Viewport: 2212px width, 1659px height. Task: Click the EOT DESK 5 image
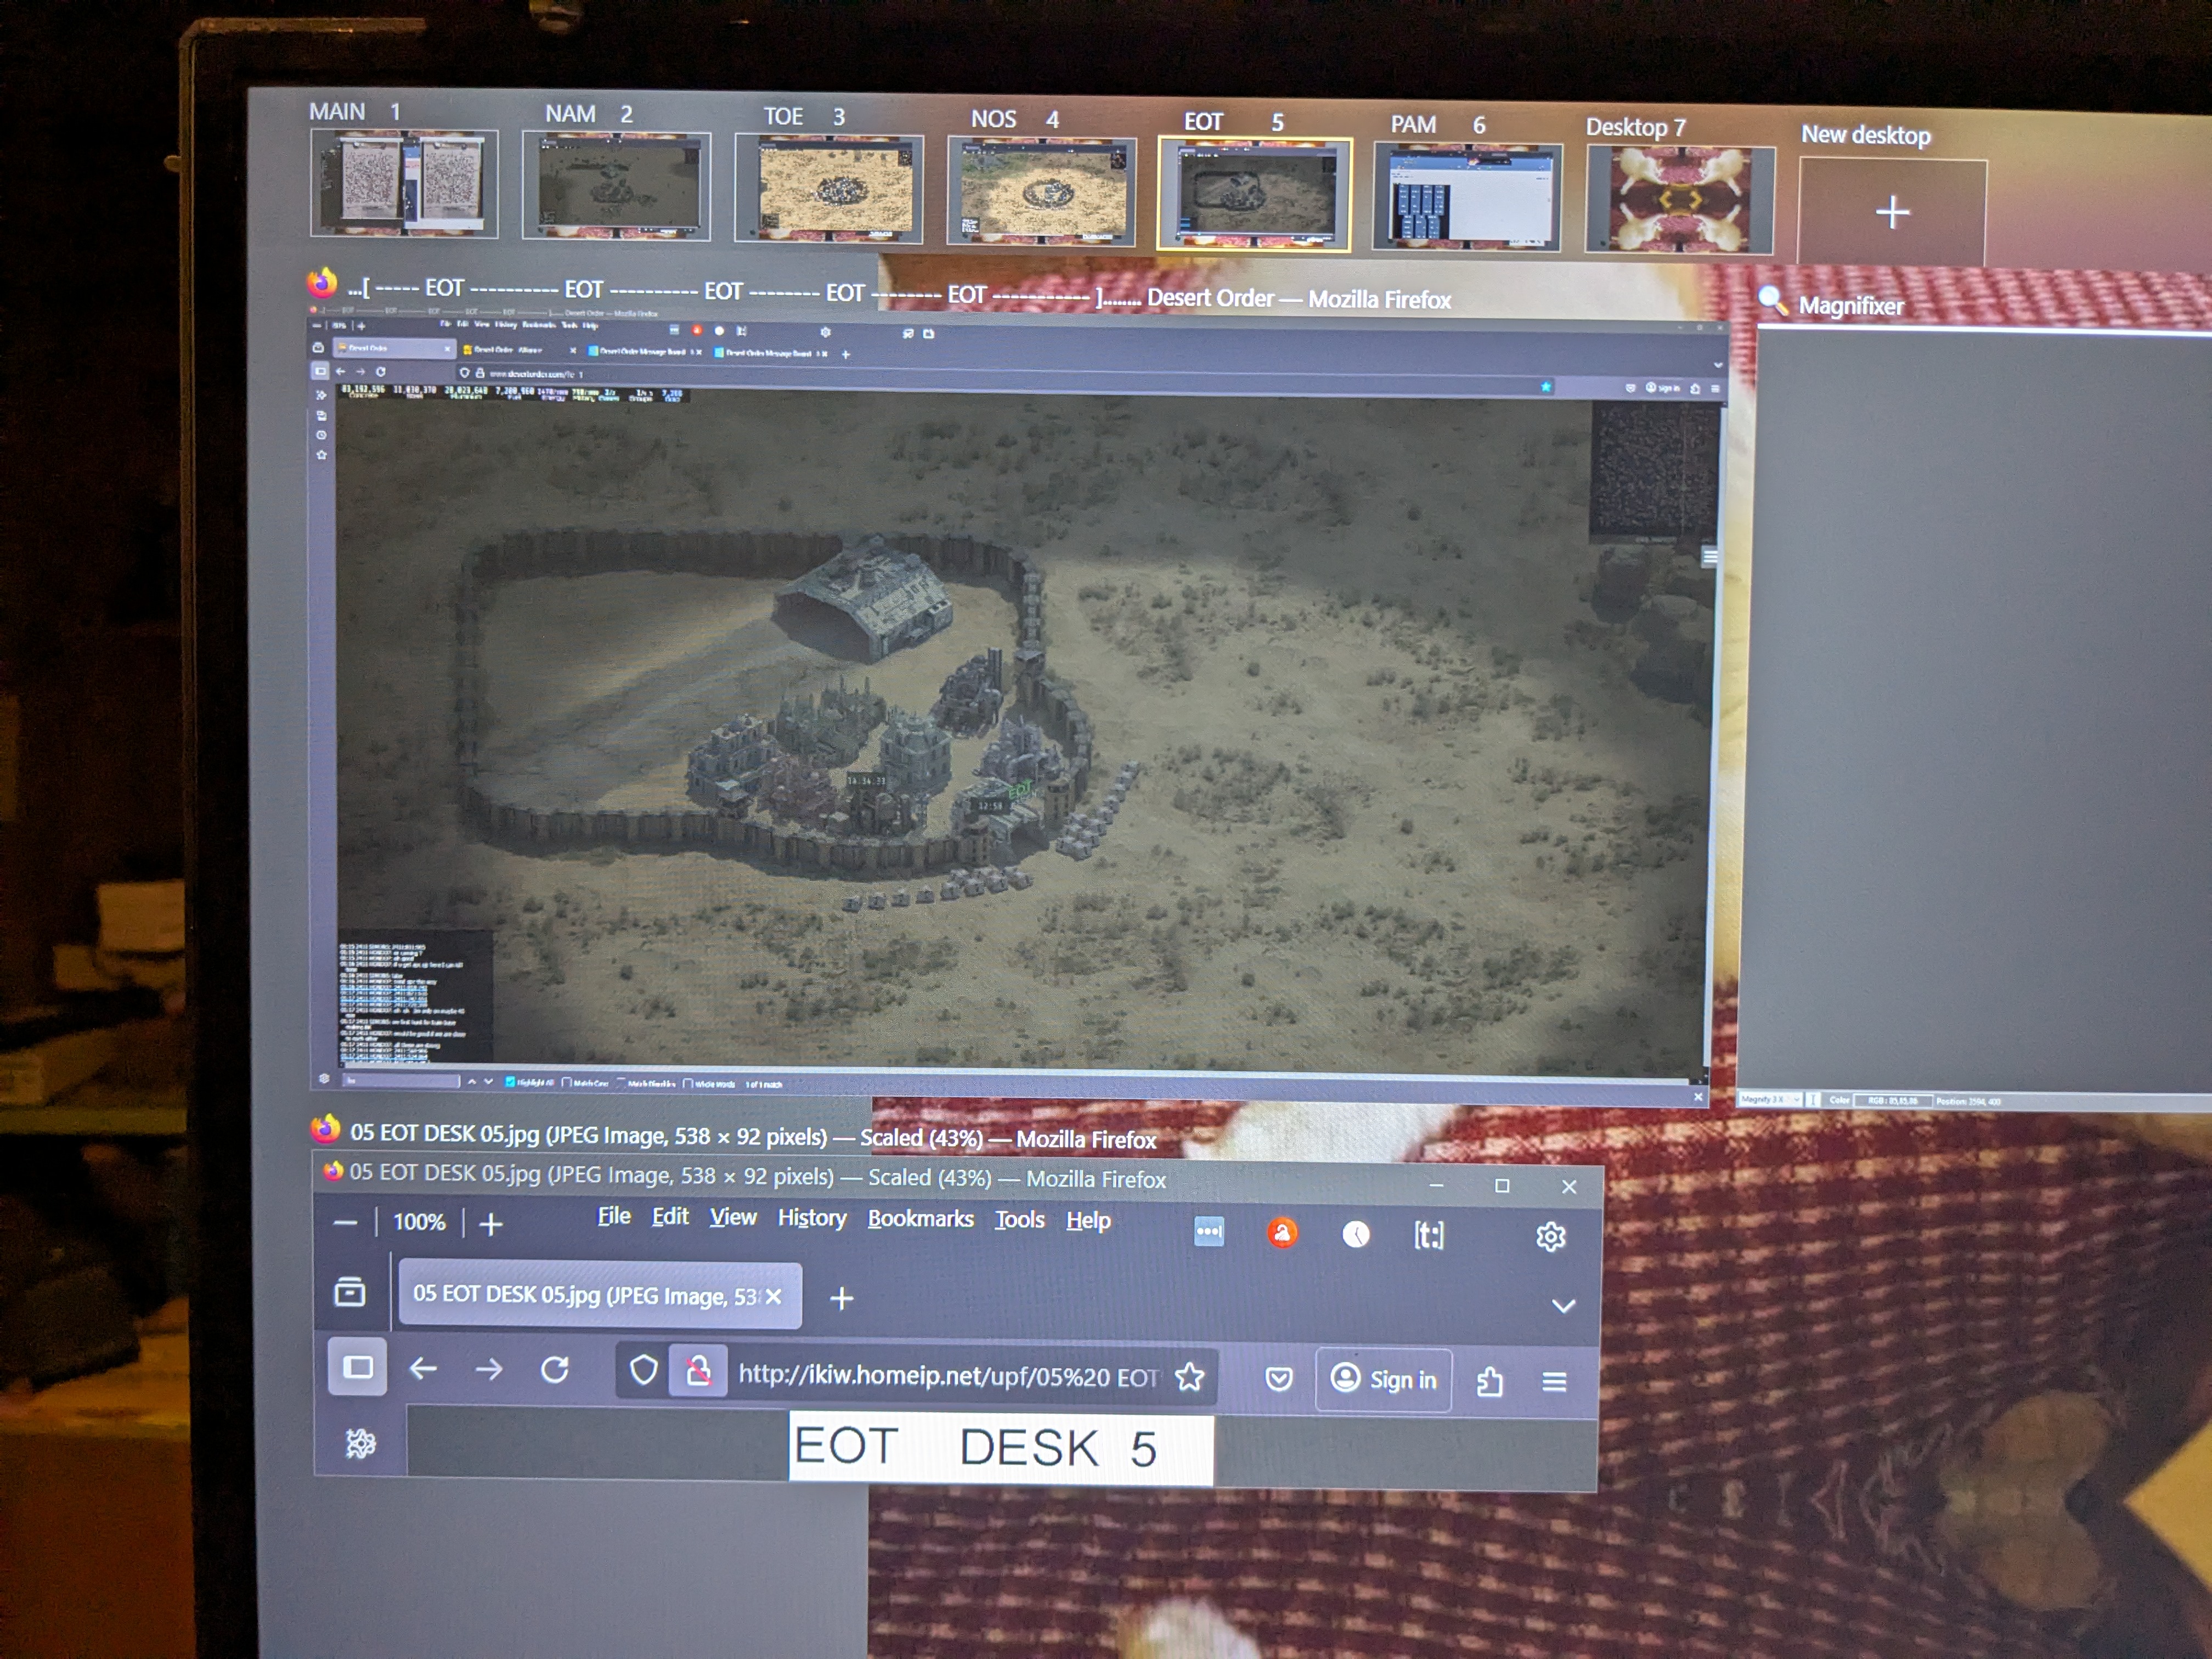point(1001,1447)
